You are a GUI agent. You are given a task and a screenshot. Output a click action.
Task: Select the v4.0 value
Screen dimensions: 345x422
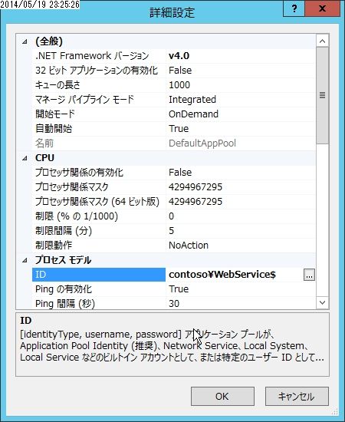point(179,56)
